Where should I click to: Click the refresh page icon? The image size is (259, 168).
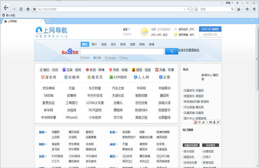[20, 9]
